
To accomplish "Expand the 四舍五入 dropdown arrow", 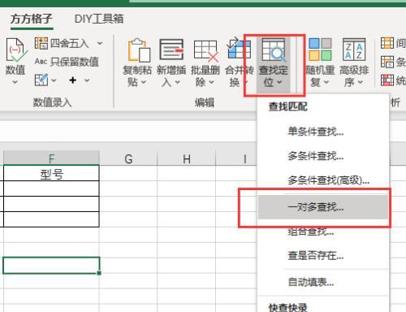I will pyautogui.click(x=100, y=43).
